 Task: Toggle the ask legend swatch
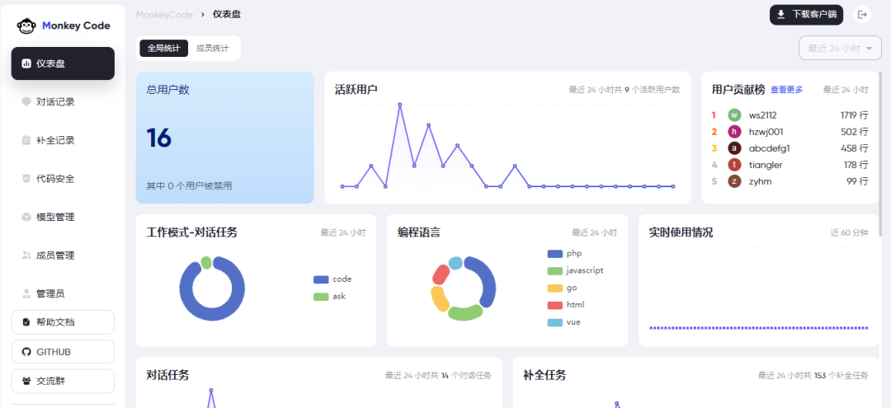coord(321,296)
